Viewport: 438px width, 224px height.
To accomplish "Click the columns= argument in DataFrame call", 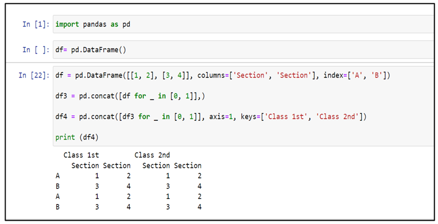I will 211,75.
